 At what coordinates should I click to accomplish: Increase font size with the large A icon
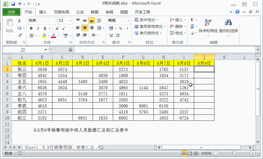(57, 28)
